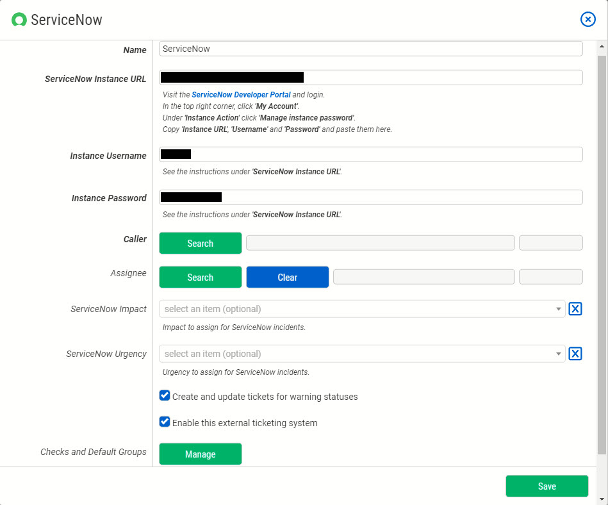
Task: Open the ServiceNow Impact dropdown
Action: click(362, 309)
